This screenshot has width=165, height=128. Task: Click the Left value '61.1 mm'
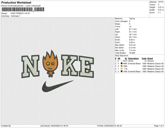[133, 29]
